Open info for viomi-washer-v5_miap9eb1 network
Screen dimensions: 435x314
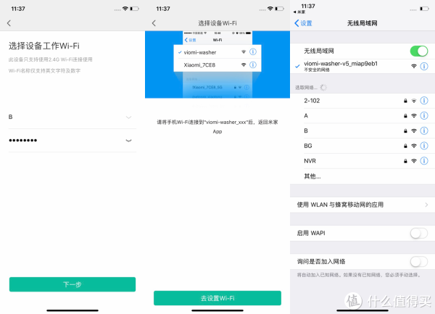(424, 66)
